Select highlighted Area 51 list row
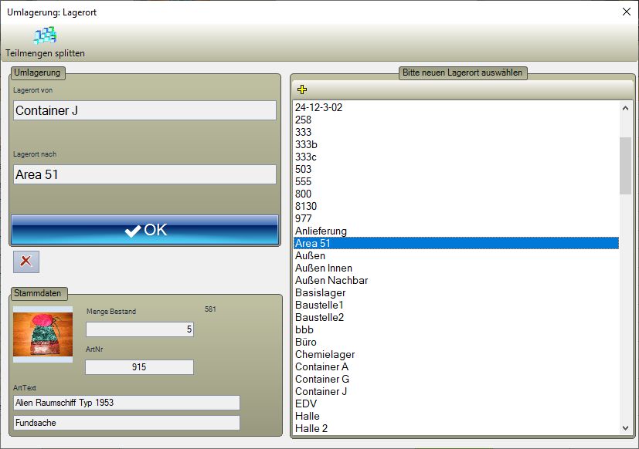Image resolution: width=639 pixels, height=449 pixels. point(456,244)
